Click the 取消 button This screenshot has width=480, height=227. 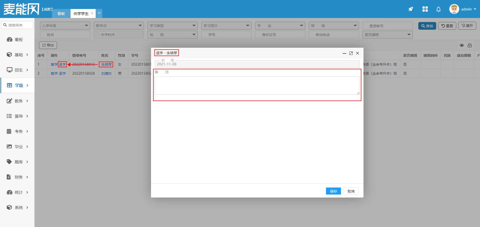[x=351, y=191]
